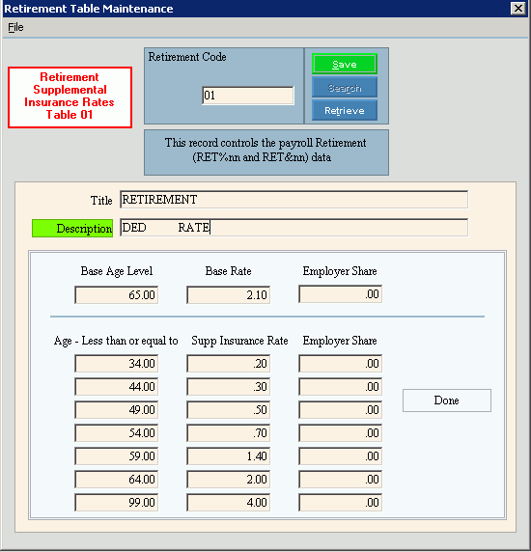The width and height of the screenshot is (531, 552).
Task: Click the Search button
Action: tap(345, 87)
